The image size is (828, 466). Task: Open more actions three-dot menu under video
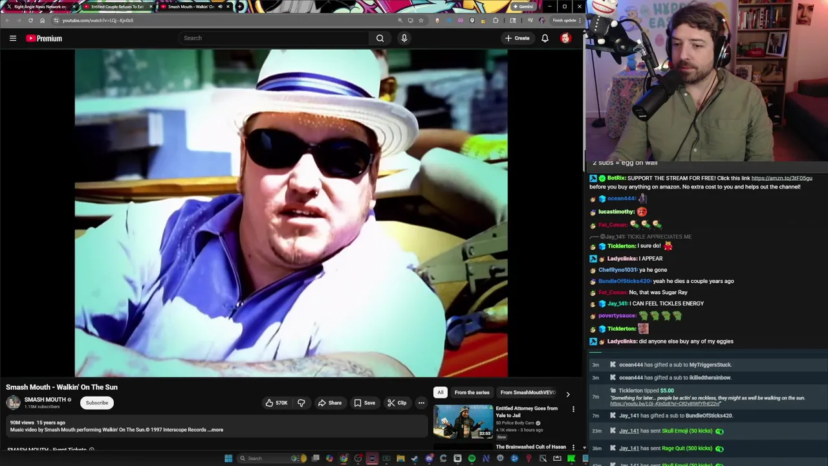coord(421,403)
